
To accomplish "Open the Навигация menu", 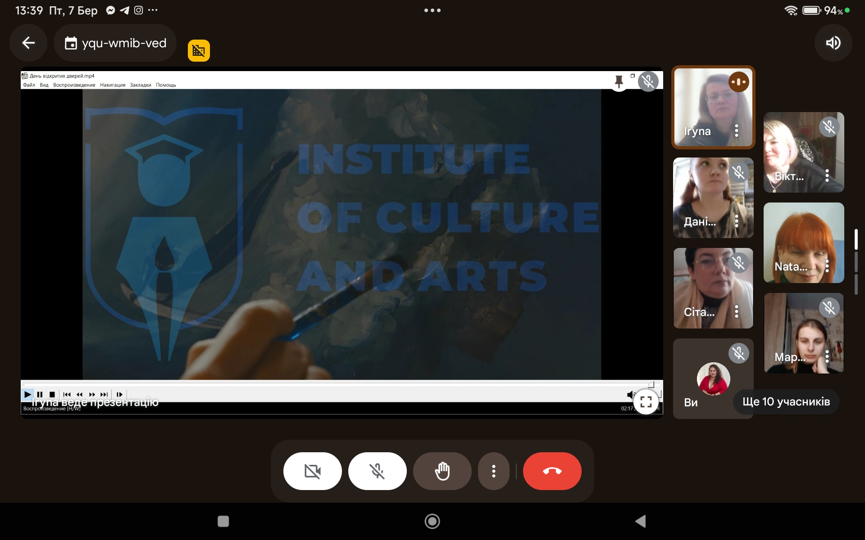I will tap(113, 85).
